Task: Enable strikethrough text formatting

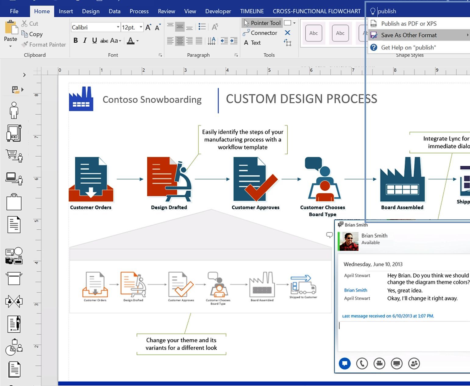Action: tap(105, 40)
